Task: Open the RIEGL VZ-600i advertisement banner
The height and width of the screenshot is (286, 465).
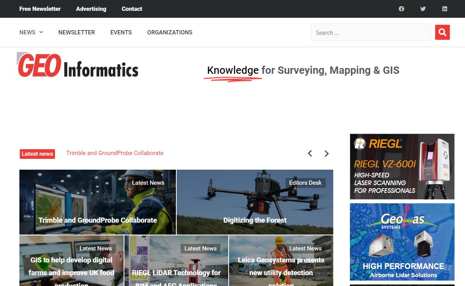Action: 402,167
